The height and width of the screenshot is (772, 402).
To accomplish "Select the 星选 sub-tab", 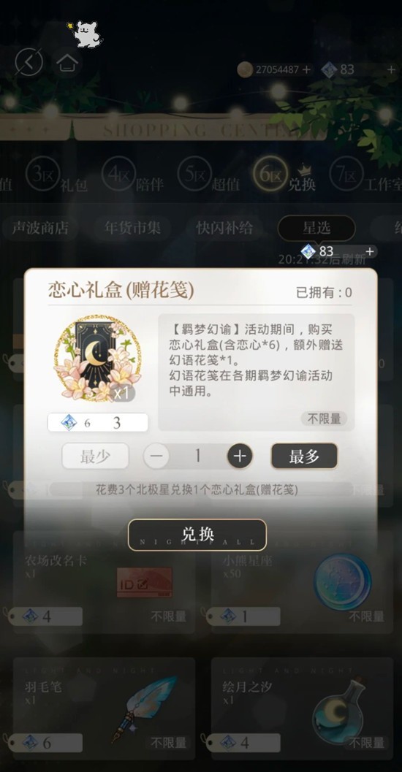I will coord(316,228).
